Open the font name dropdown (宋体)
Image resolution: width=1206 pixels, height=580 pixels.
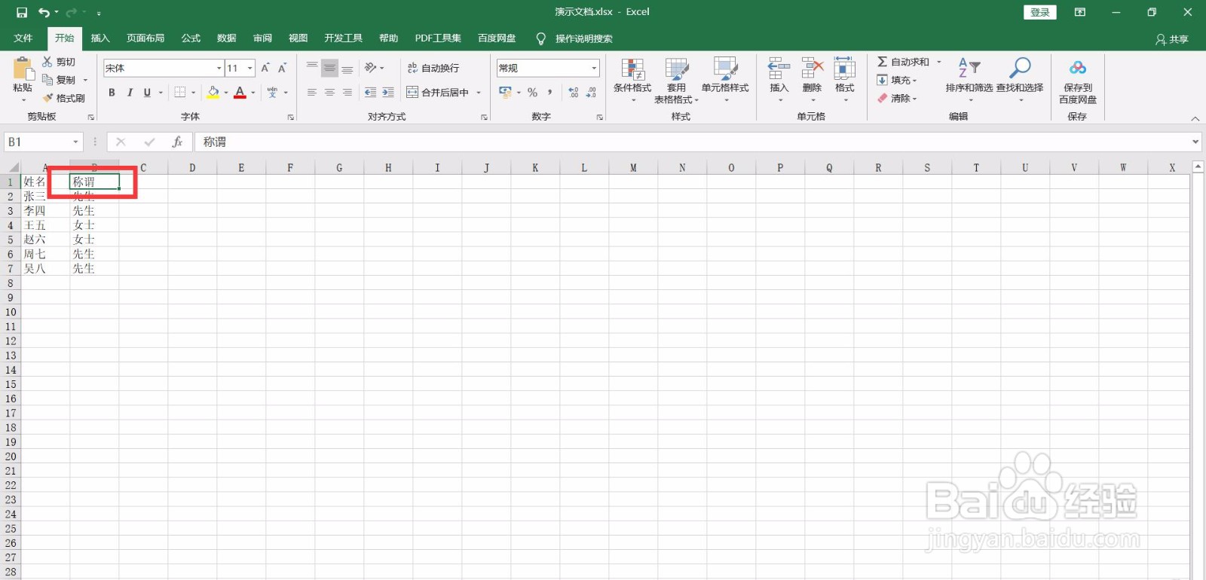(219, 68)
